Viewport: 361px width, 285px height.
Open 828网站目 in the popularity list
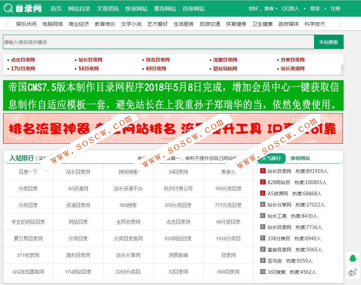click(x=279, y=182)
